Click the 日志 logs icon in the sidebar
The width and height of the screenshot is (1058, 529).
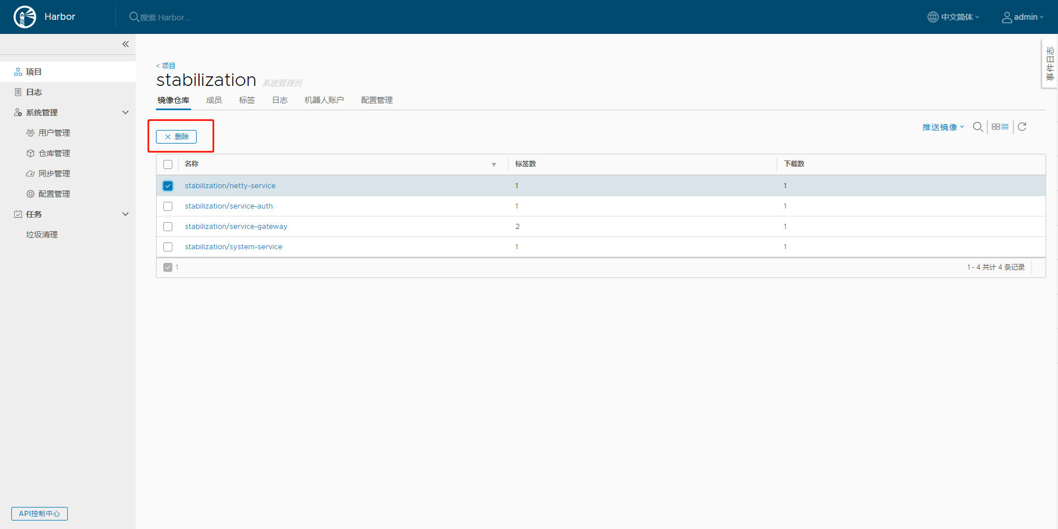(18, 92)
